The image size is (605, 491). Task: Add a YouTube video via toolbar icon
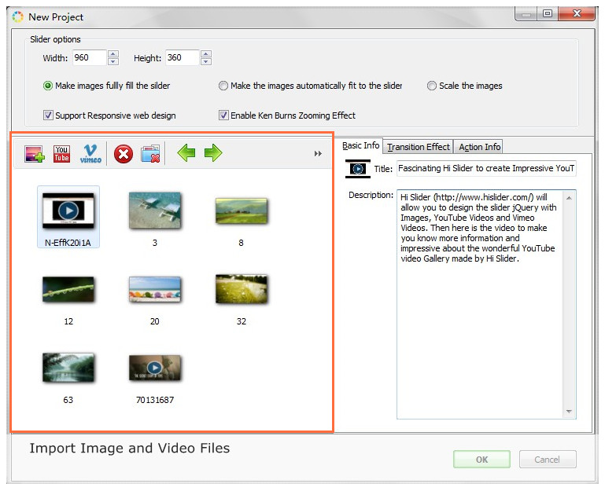point(61,154)
